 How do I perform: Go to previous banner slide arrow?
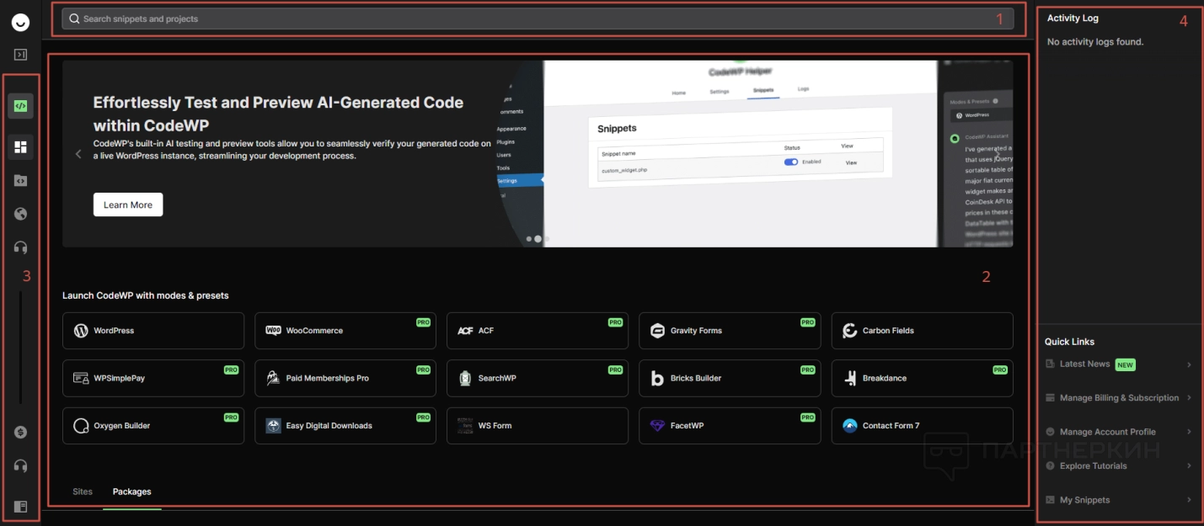[x=78, y=154]
